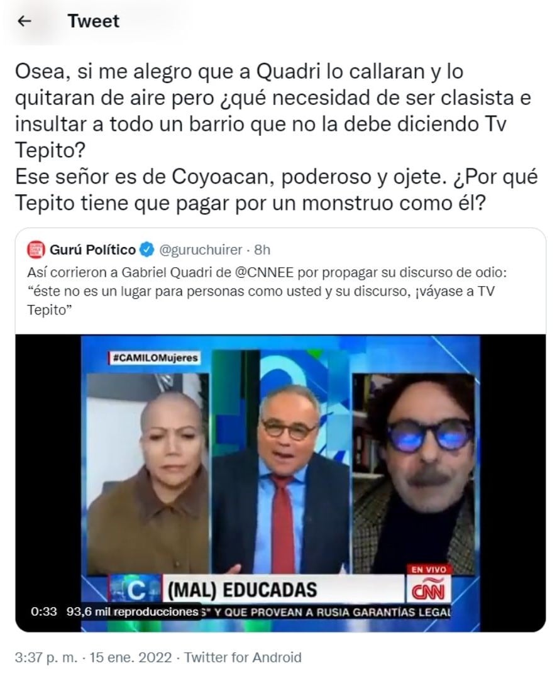
Task: Go back using the arrow icon
Action: click(25, 21)
